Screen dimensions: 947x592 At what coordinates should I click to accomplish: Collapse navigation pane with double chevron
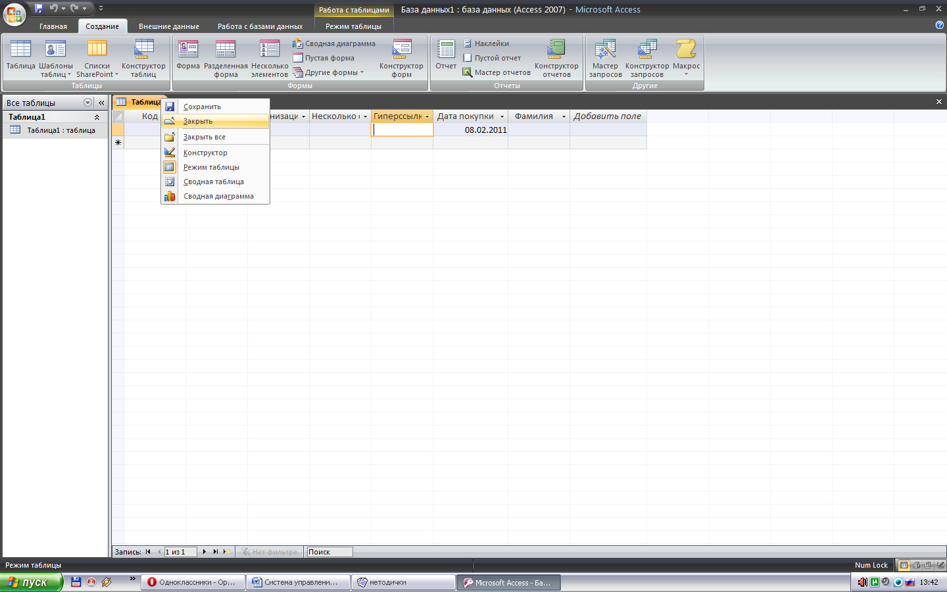click(x=101, y=103)
